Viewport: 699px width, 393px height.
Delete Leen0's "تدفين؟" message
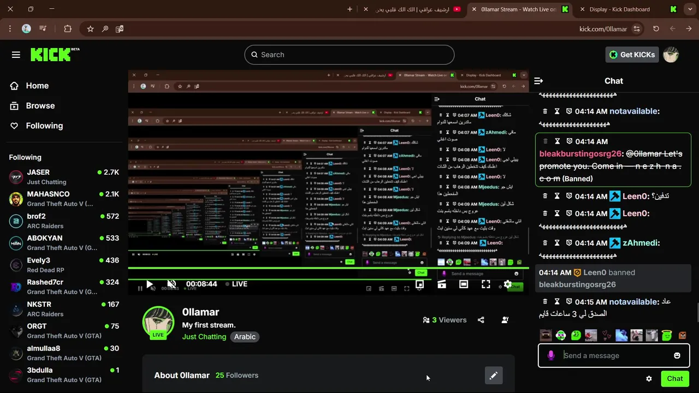point(545,196)
